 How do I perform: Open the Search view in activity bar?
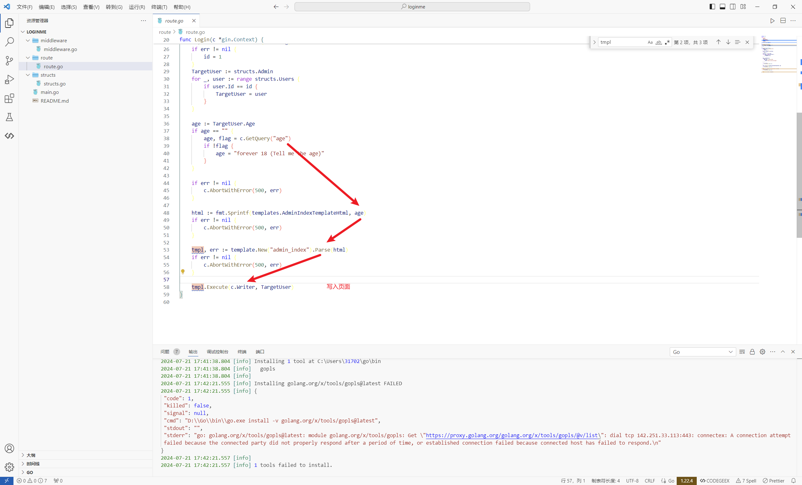[x=9, y=42]
